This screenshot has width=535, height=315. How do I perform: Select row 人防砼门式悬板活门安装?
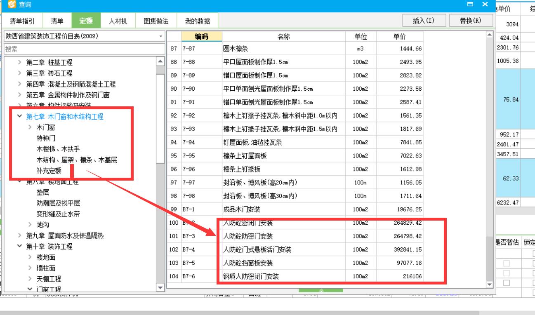[295, 249]
